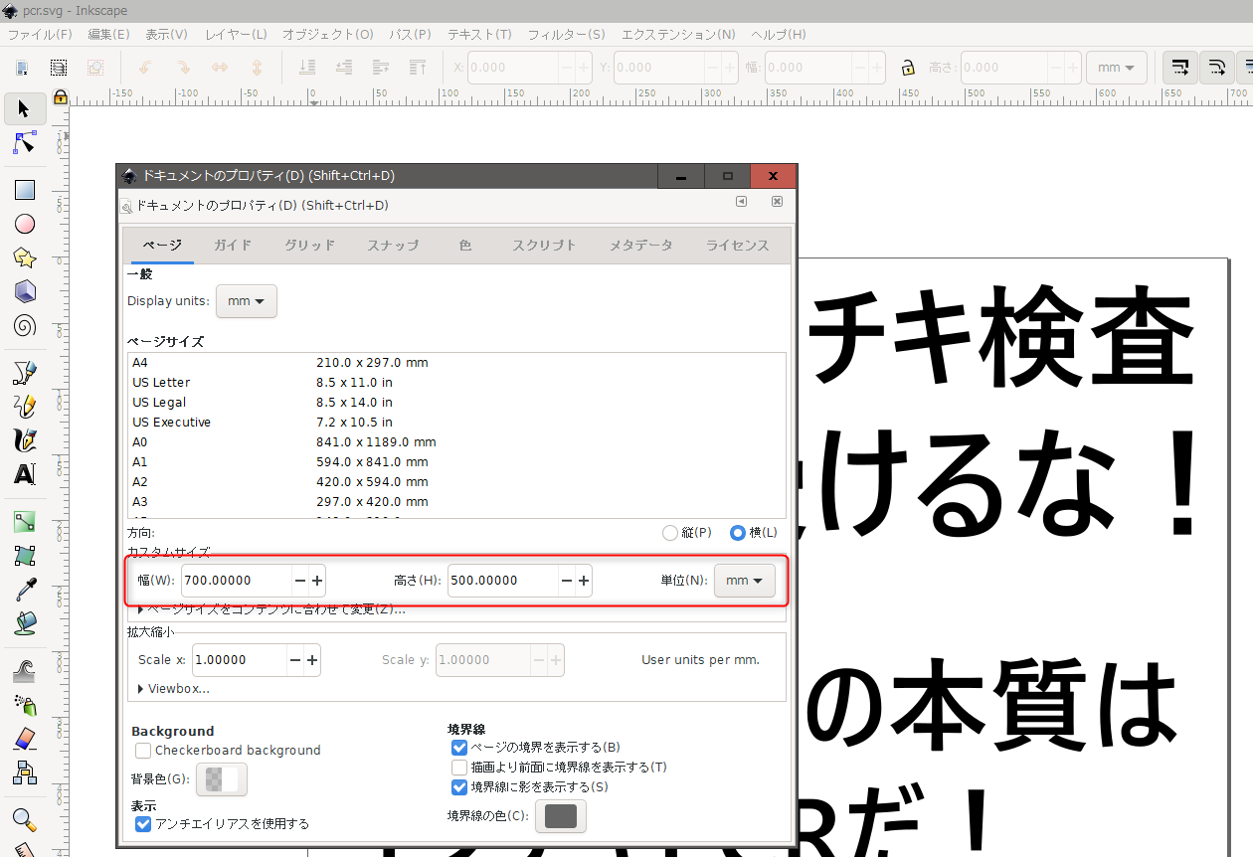This screenshot has width=1253, height=857.
Task: Select the Node edit tool
Action: [25, 143]
